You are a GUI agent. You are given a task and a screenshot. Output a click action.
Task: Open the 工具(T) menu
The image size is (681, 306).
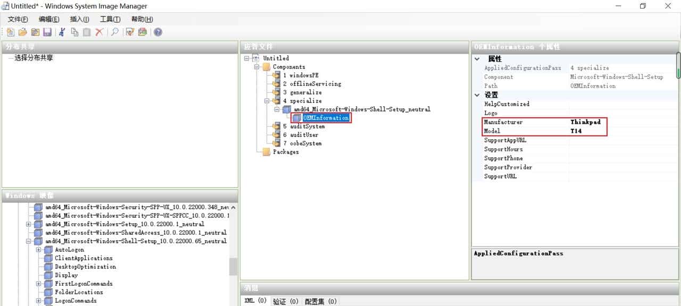coord(110,19)
